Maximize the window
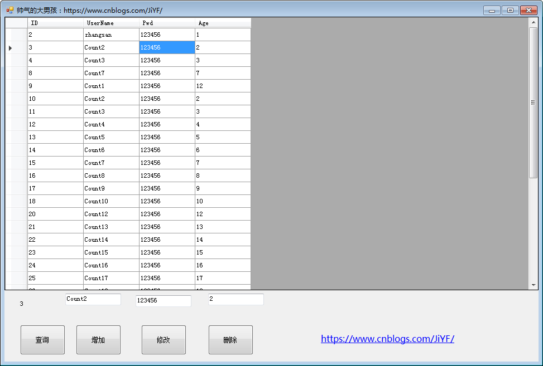 coord(510,11)
